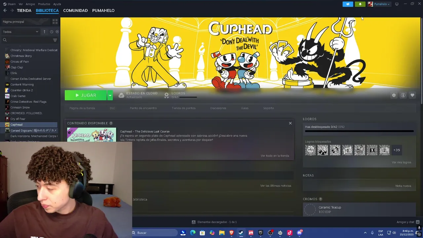Viewport: 423px width, 238px height.
Task: Open the PUMAHELO profile navigation item
Action: coord(103,11)
